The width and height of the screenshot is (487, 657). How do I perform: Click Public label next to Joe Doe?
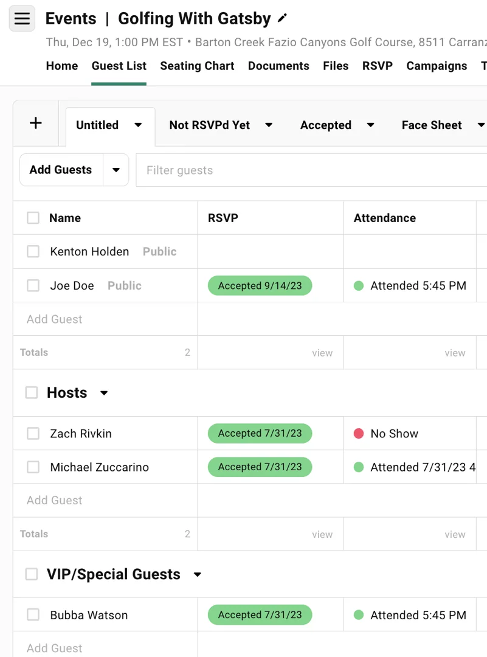click(x=125, y=286)
